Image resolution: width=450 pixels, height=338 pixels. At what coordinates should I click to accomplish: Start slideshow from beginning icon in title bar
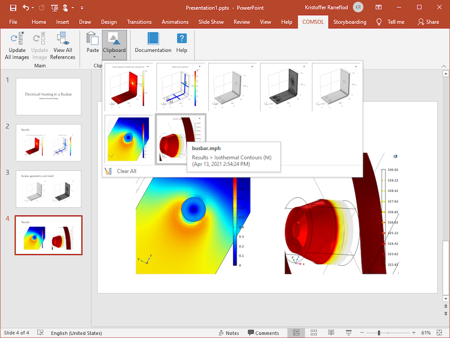[x=54, y=8]
